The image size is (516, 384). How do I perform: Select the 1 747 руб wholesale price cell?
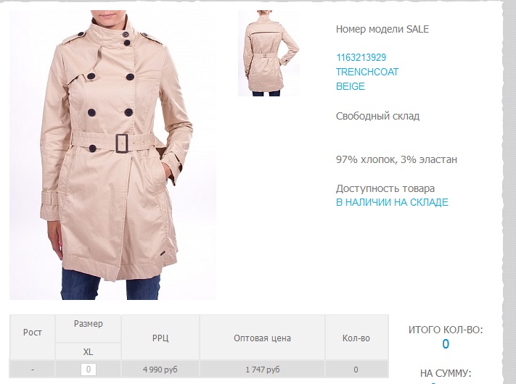click(x=262, y=370)
